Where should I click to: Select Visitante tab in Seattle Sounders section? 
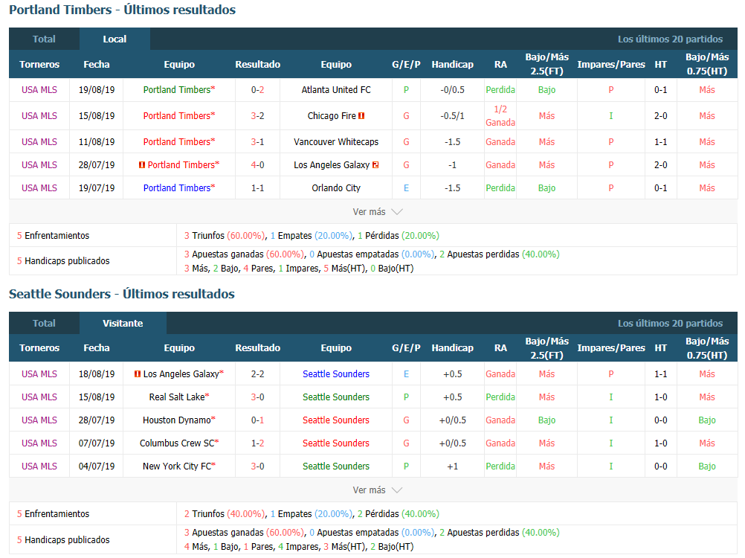point(123,323)
